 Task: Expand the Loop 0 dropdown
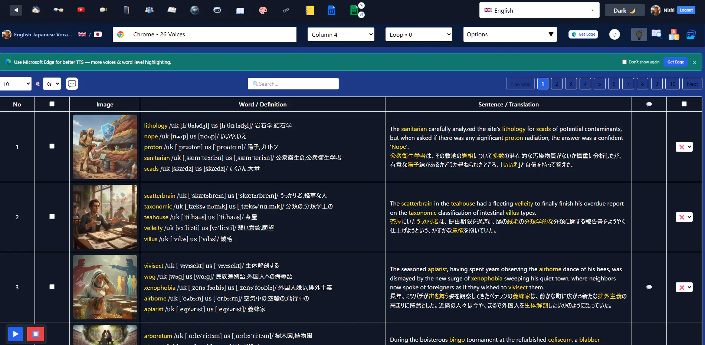(x=419, y=34)
